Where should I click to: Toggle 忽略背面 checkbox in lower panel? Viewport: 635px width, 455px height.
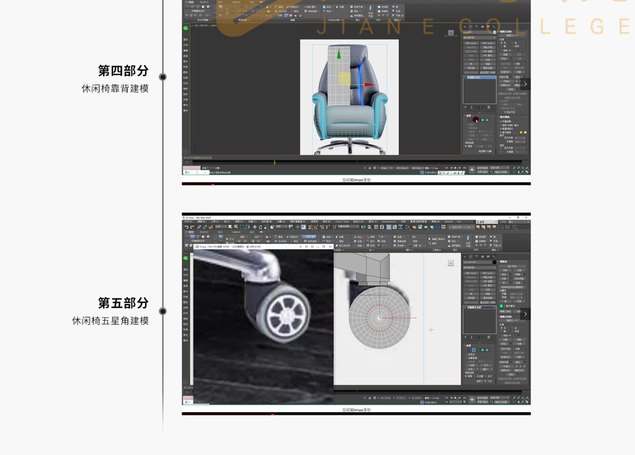467,358
